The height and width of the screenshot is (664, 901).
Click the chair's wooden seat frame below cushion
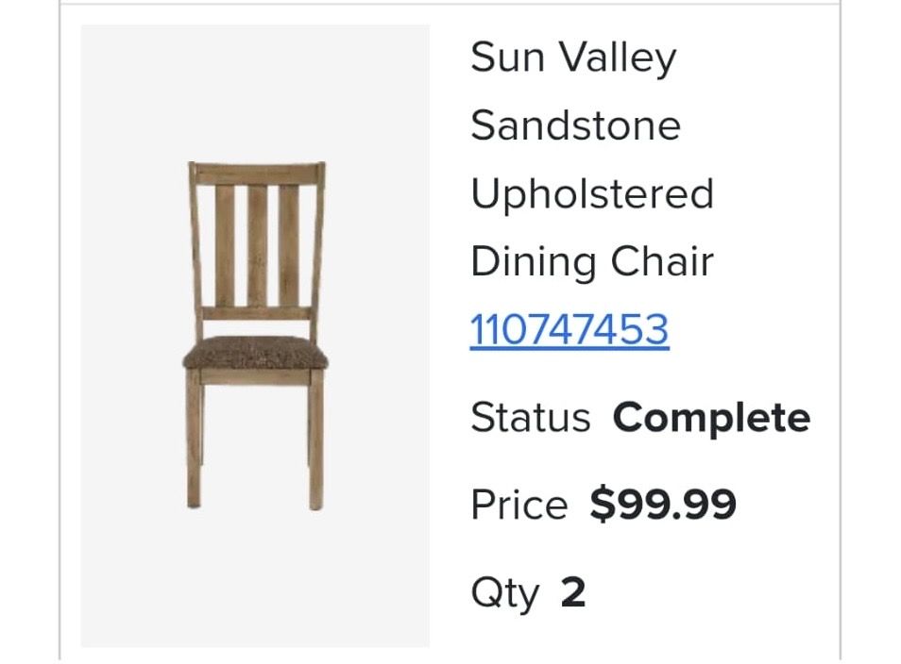256,377
